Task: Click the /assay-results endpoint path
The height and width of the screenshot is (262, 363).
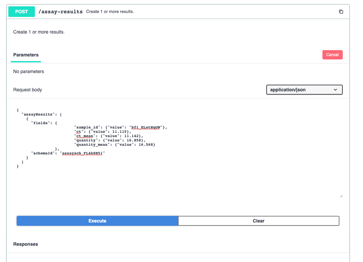Action: (60, 12)
